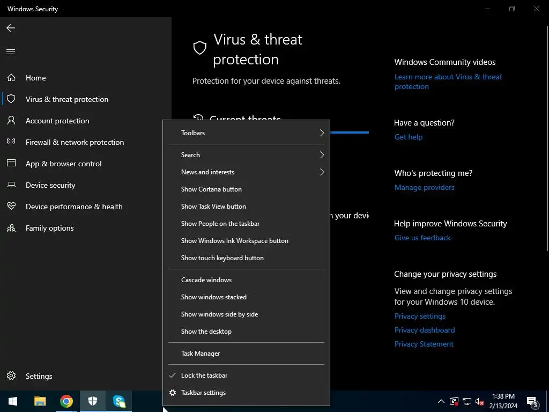The height and width of the screenshot is (412, 549).
Task: Click the tray icon with red dot
Action: click(454, 401)
